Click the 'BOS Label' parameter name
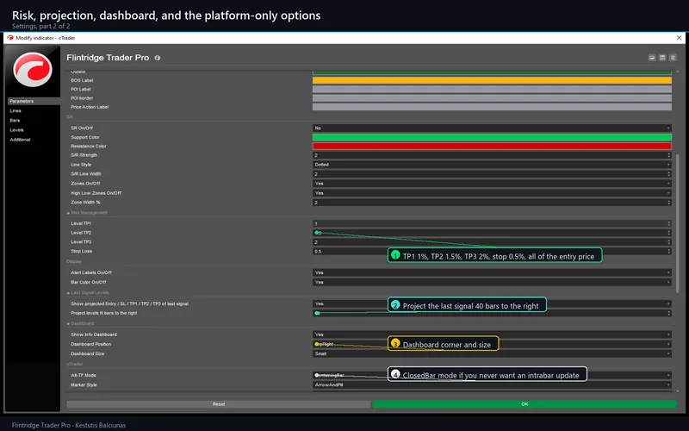This screenshot has width=689, height=431. coord(82,80)
